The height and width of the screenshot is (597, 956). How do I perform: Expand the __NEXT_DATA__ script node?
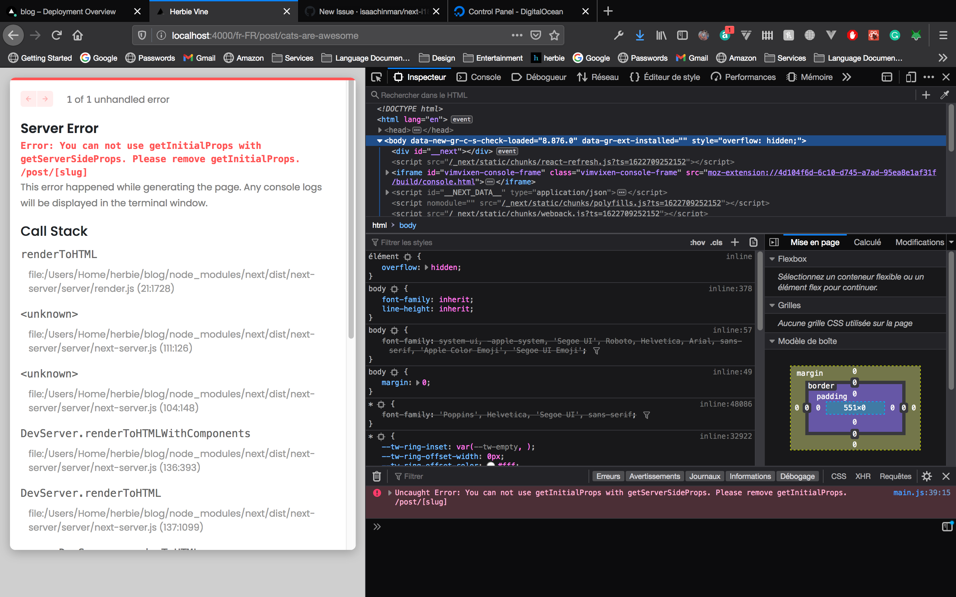[387, 192]
